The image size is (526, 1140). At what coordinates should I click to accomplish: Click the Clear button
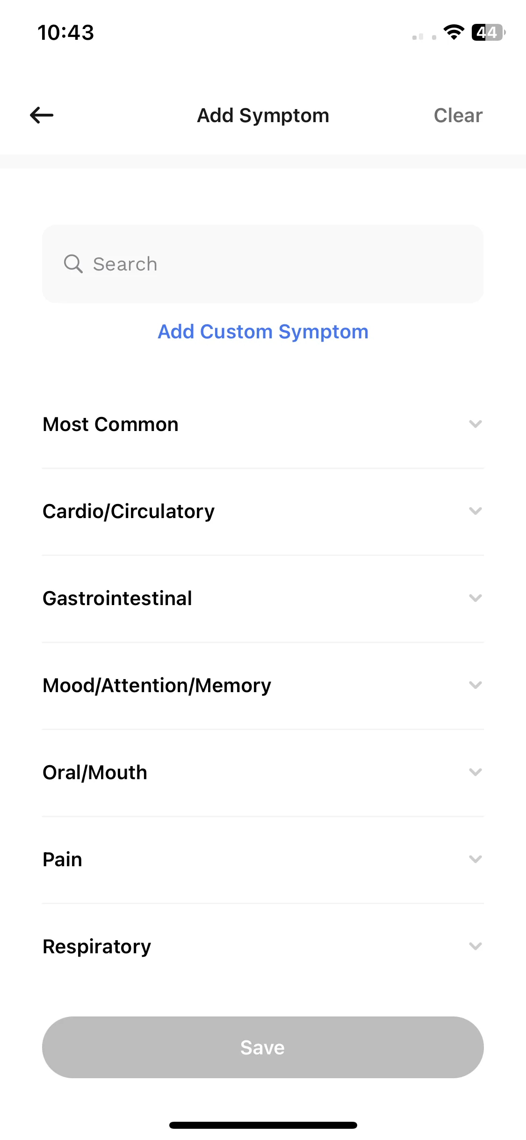pyautogui.click(x=458, y=116)
